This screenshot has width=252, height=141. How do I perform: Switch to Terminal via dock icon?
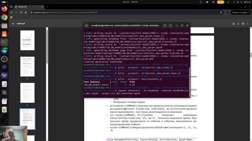[x=4, y=42]
